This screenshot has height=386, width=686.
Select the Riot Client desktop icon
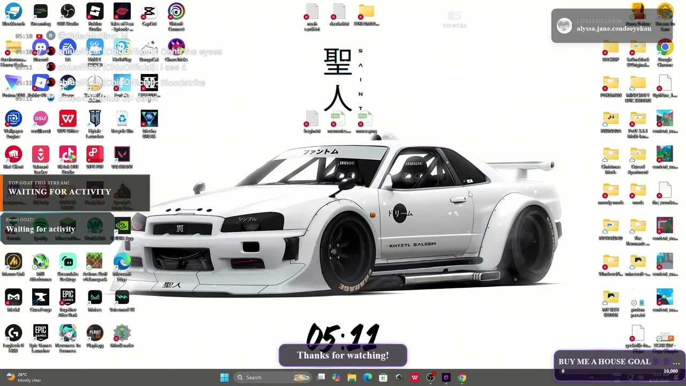tap(13, 158)
